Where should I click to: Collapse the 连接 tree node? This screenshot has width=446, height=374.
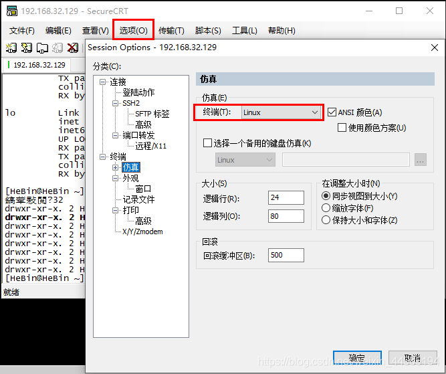coord(103,82)
